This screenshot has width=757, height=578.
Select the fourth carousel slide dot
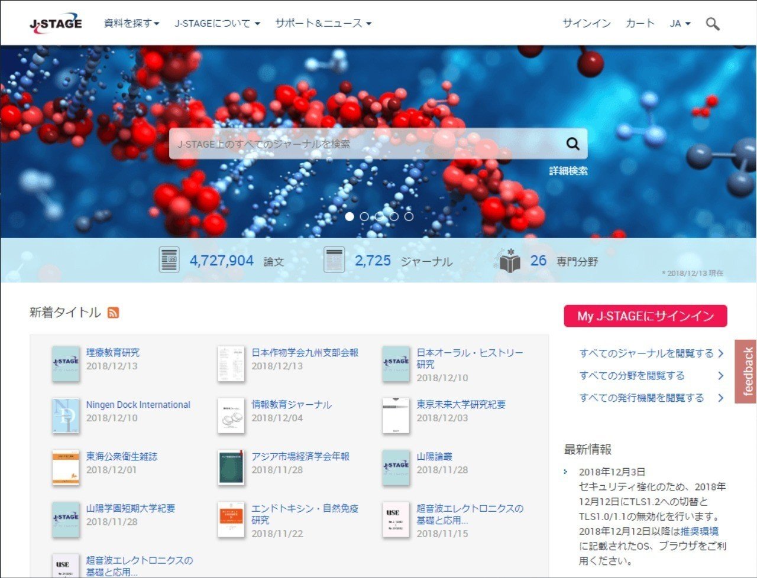pos(394,216)
